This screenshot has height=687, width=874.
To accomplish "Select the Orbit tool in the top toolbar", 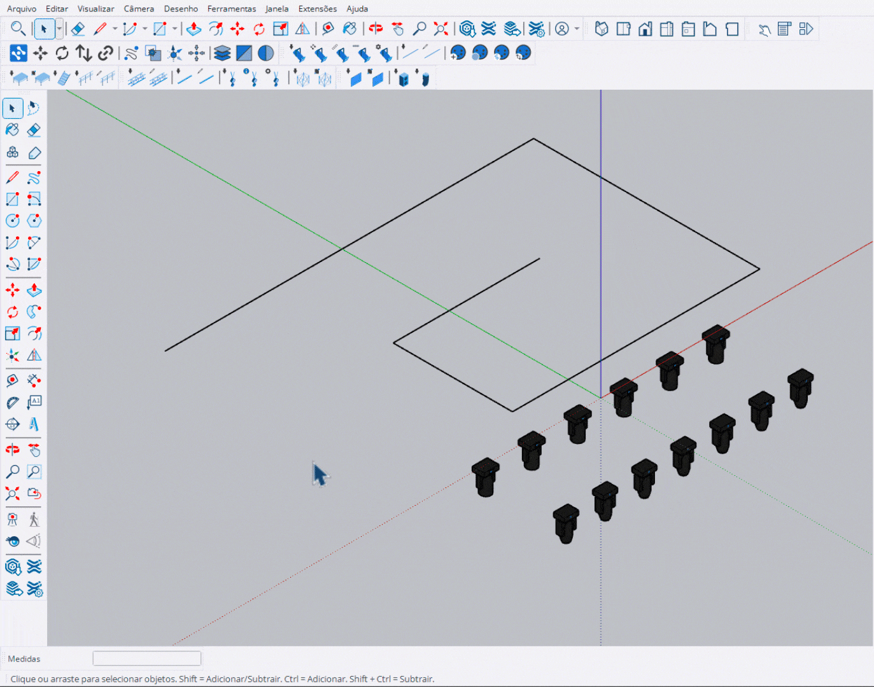I will tap(376, 29).
